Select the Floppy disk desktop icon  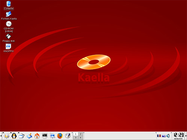coord(9,38)
